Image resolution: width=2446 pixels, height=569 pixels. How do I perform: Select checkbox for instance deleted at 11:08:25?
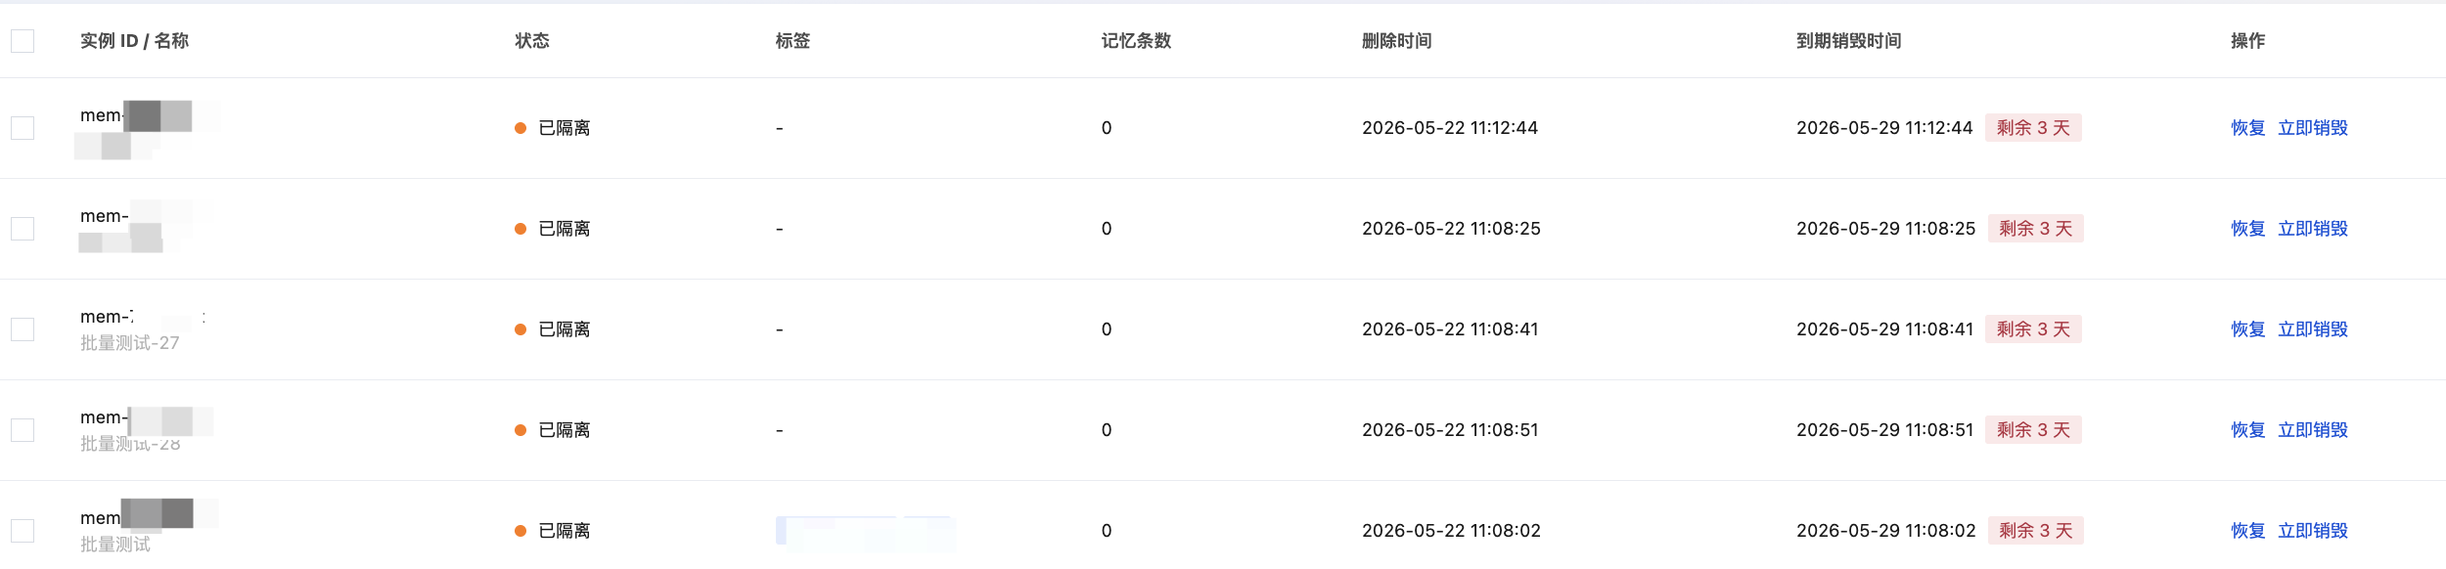click(x=23, y=229)
